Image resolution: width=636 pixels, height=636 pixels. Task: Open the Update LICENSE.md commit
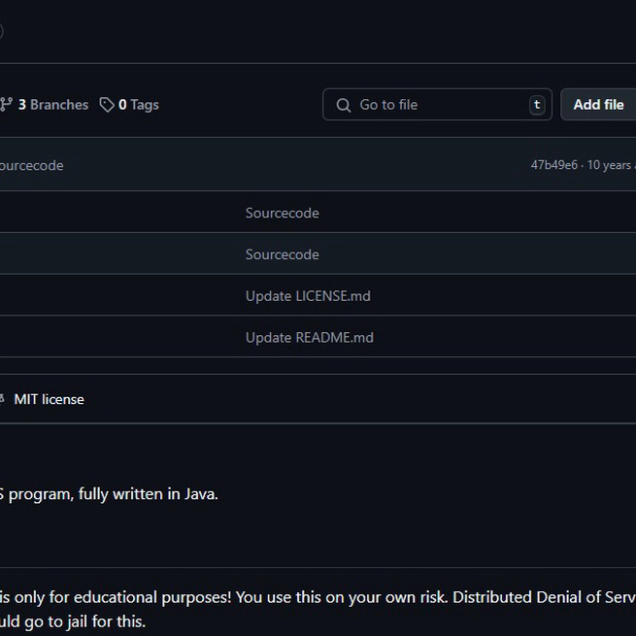click(x=308, y=296)
